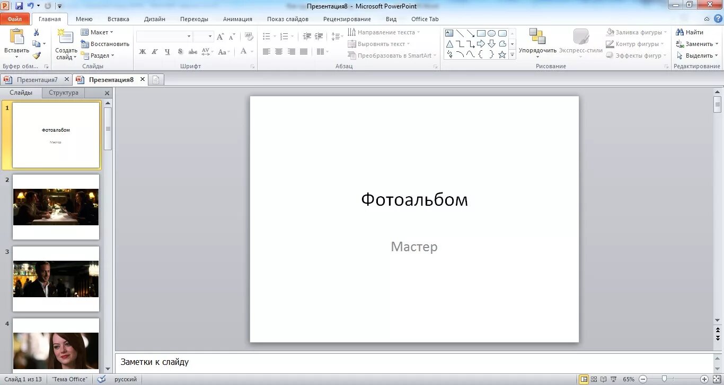Minimize the ribbon with the caret icon
Image resolution: width=724 pixels, height=385 pixels.
click(x=706, y=19)
